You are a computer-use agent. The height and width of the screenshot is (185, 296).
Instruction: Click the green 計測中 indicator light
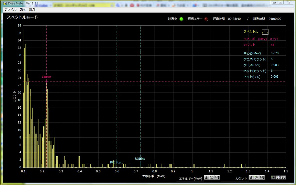(x=181, y=19)
